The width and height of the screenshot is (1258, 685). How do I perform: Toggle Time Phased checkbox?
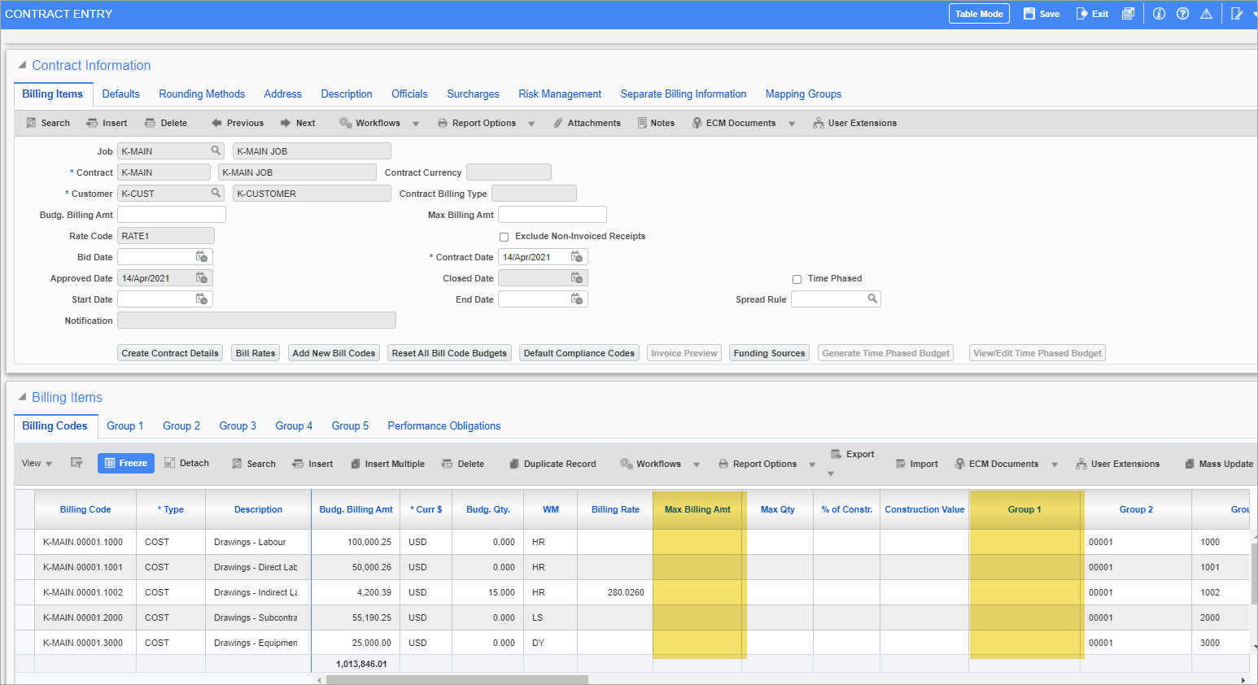point(797,279)
